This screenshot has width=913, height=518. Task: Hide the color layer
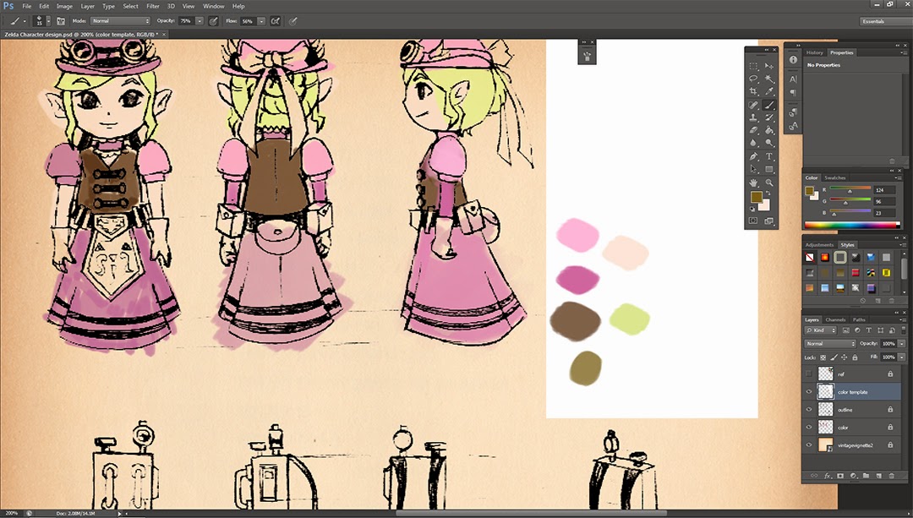(x=809, y=428)
